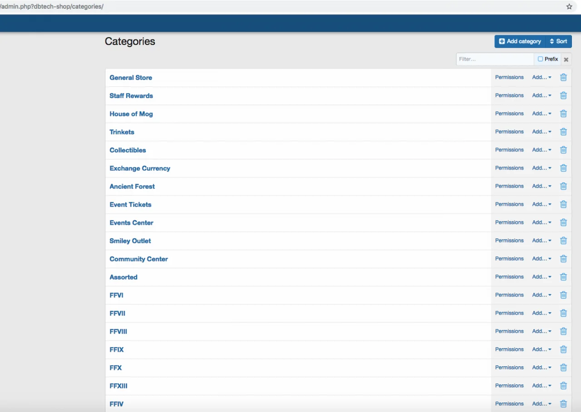Bookmark page with the star icon
This screenshot has height=412, width=581.
point(569,7)
